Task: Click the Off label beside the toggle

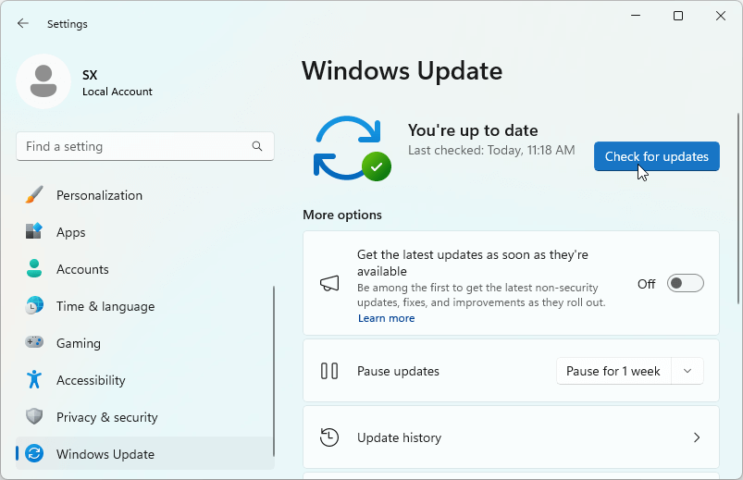Action: point(647,284)
